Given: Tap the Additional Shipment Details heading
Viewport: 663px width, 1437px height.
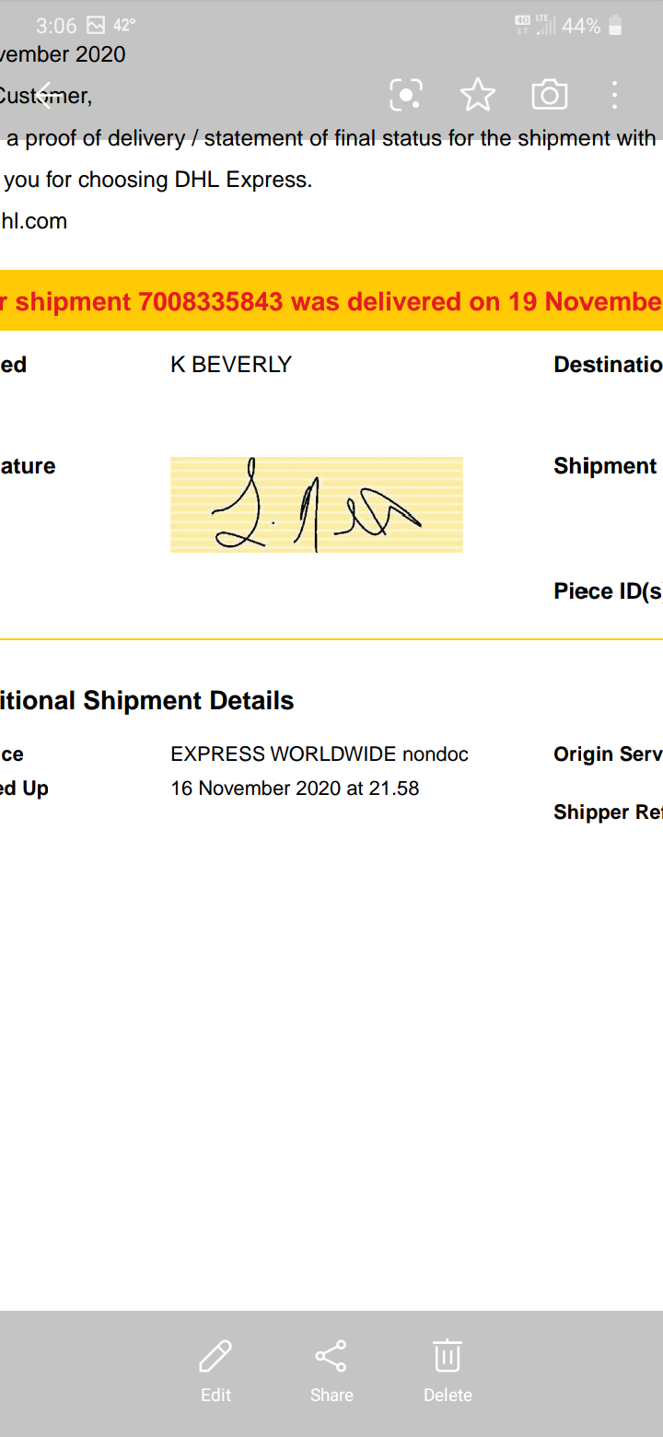Looking at the screenshot, I should [147, 701].
